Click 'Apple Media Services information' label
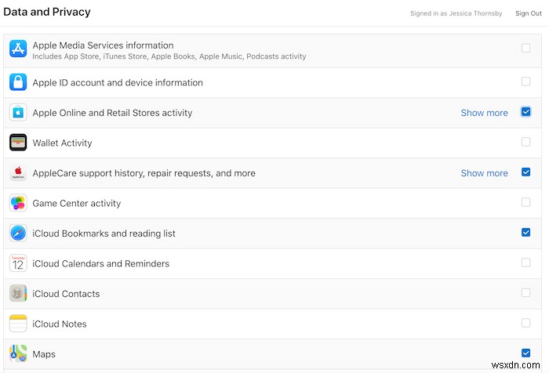 (103, 45)
